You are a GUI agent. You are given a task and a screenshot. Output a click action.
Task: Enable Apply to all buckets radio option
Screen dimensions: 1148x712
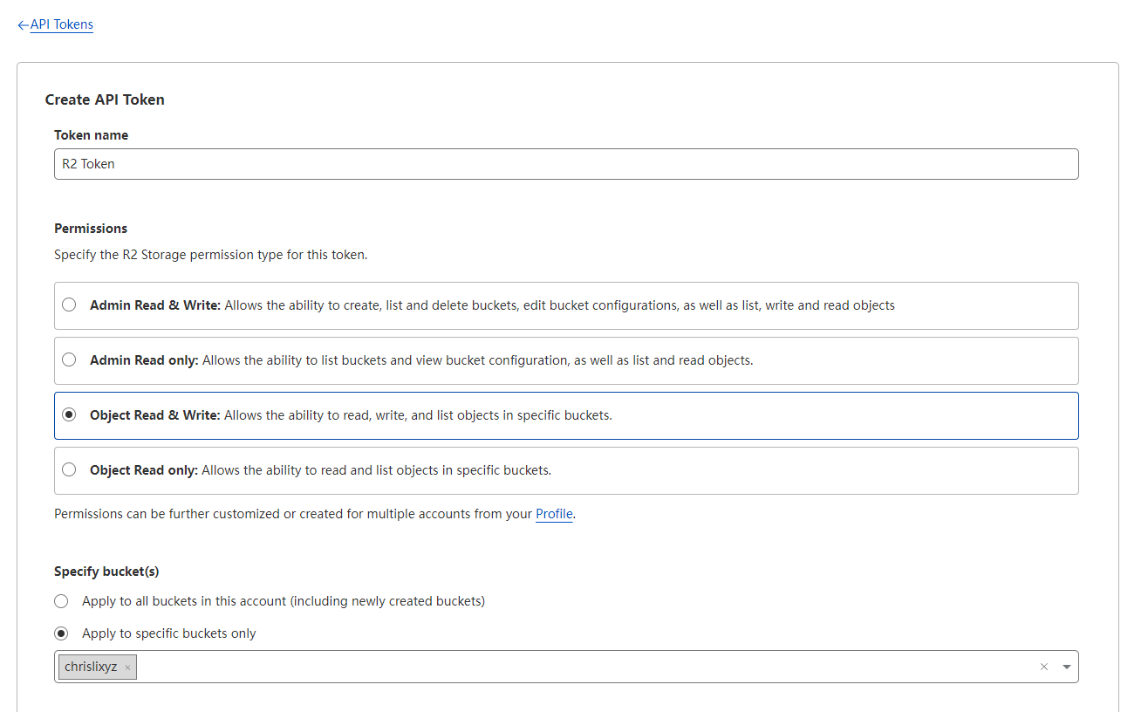(61, 601)
